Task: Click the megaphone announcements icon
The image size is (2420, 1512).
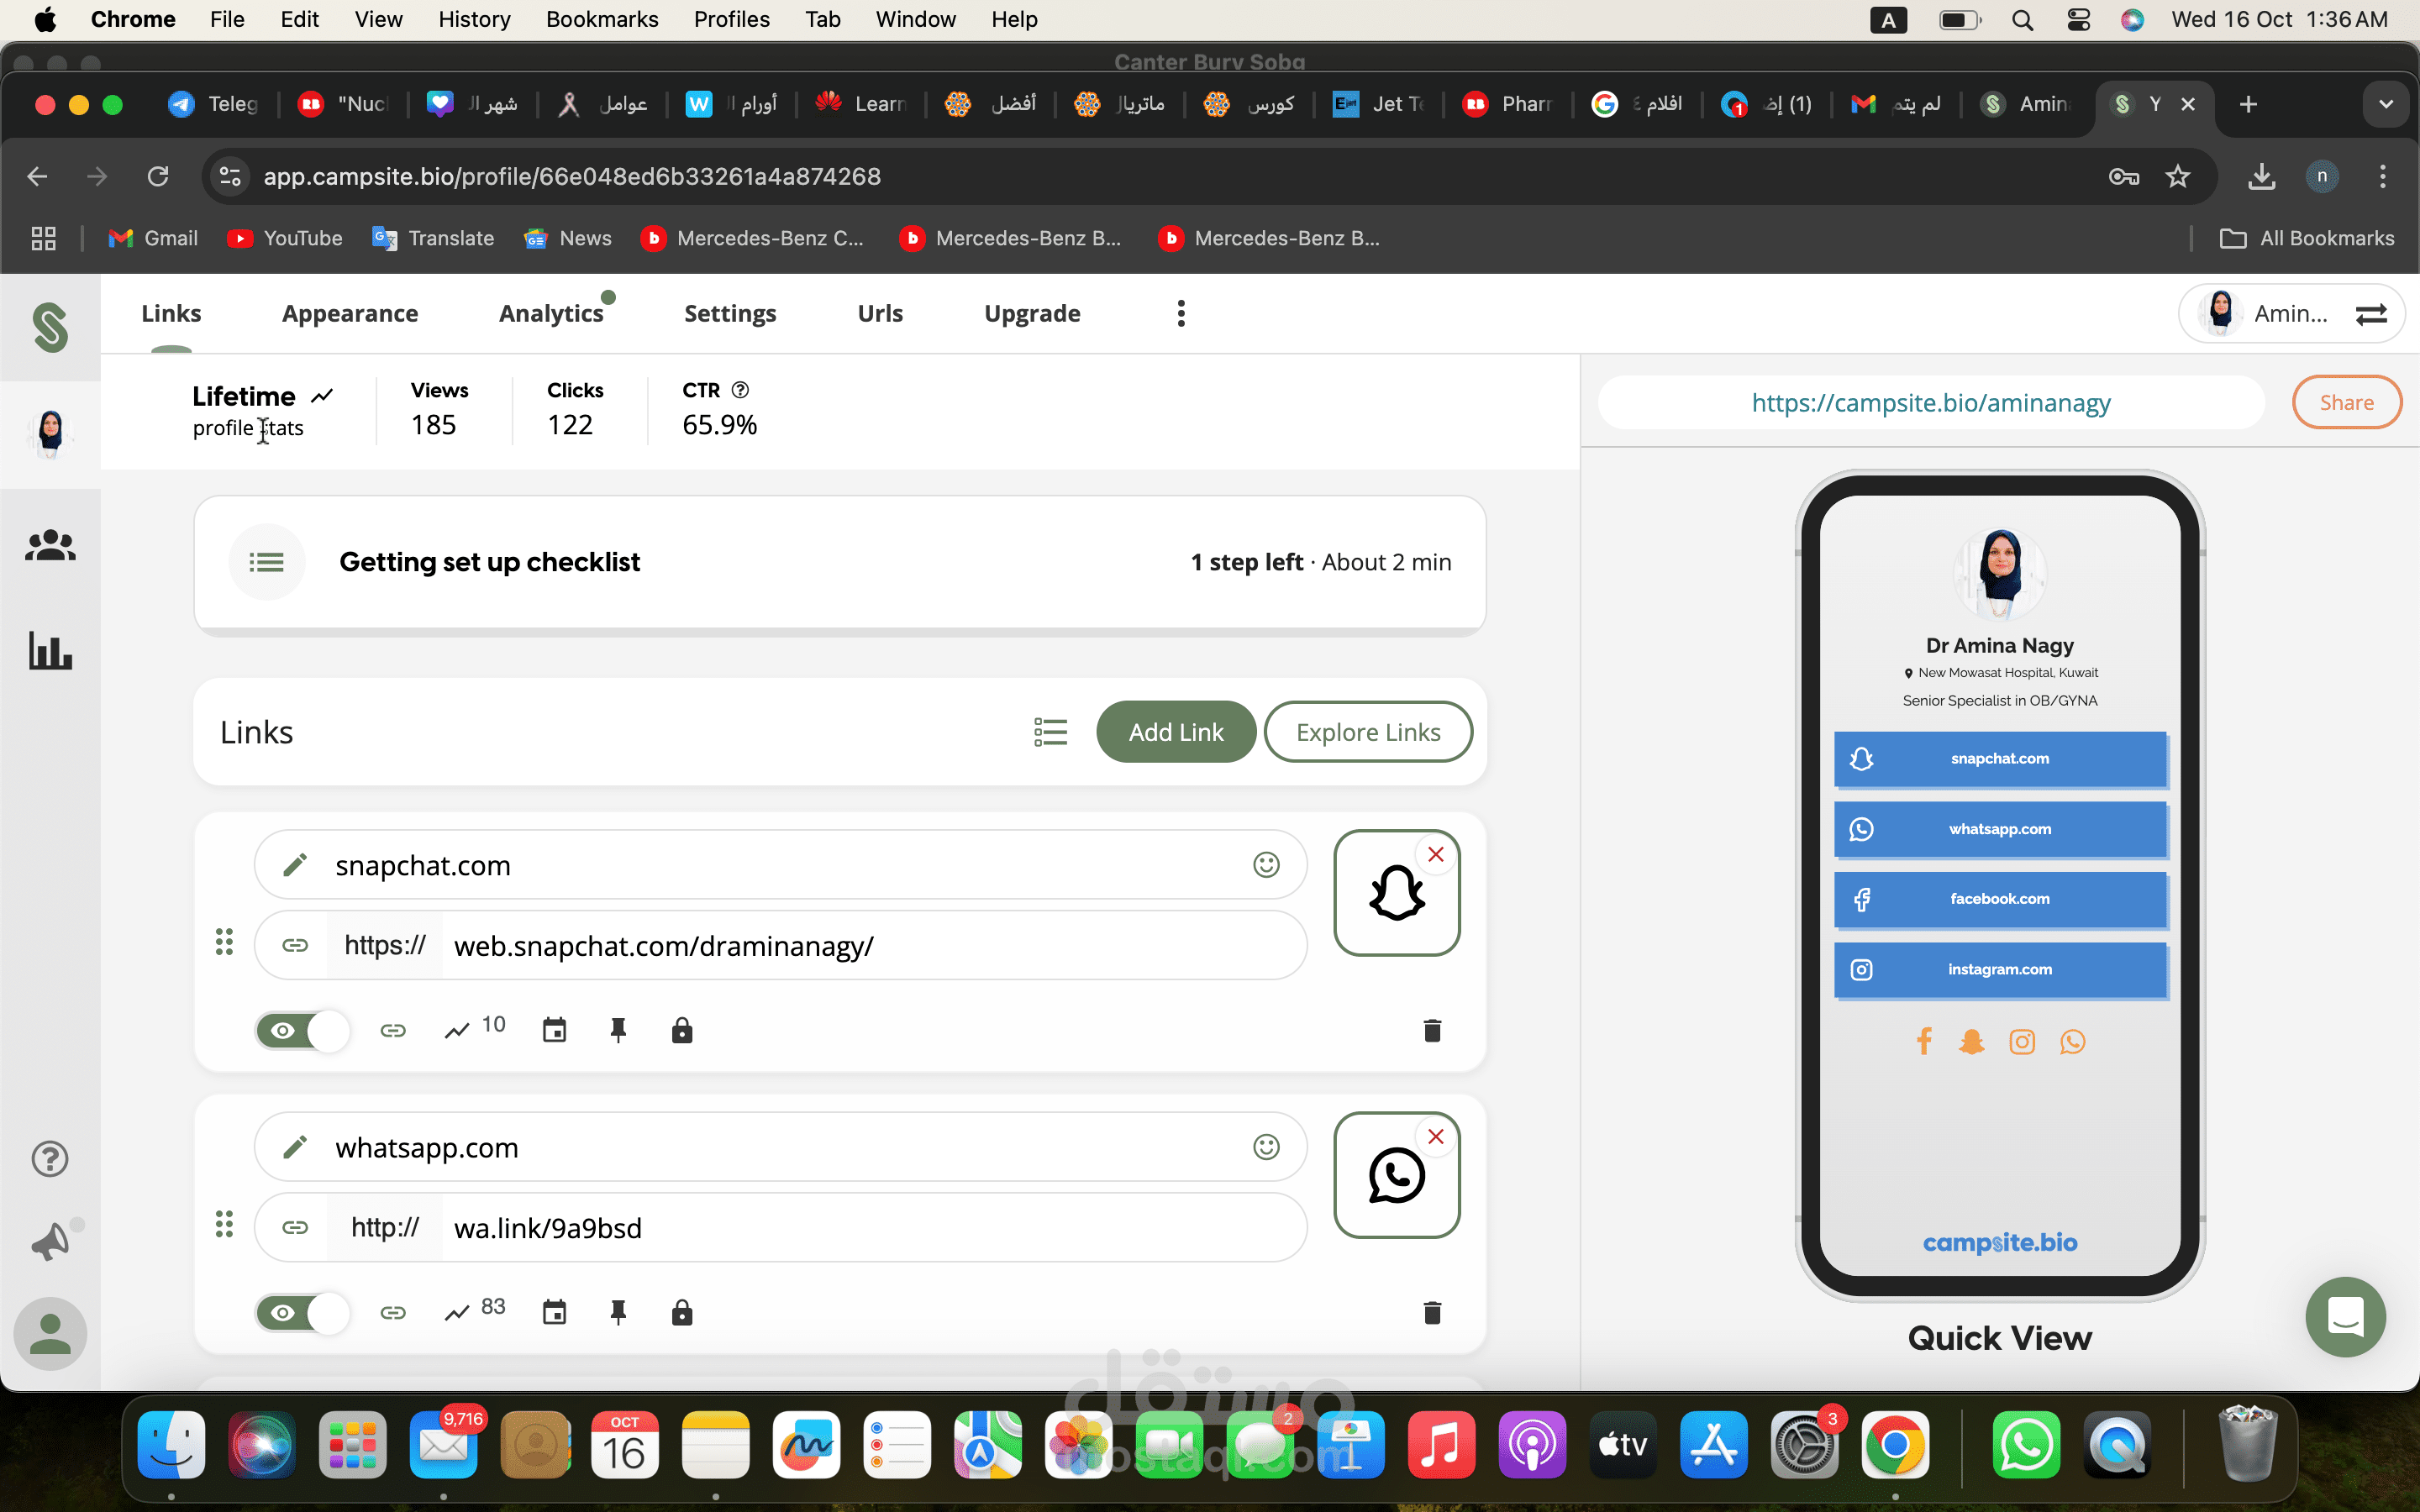Action: [x=50, y=1241]
